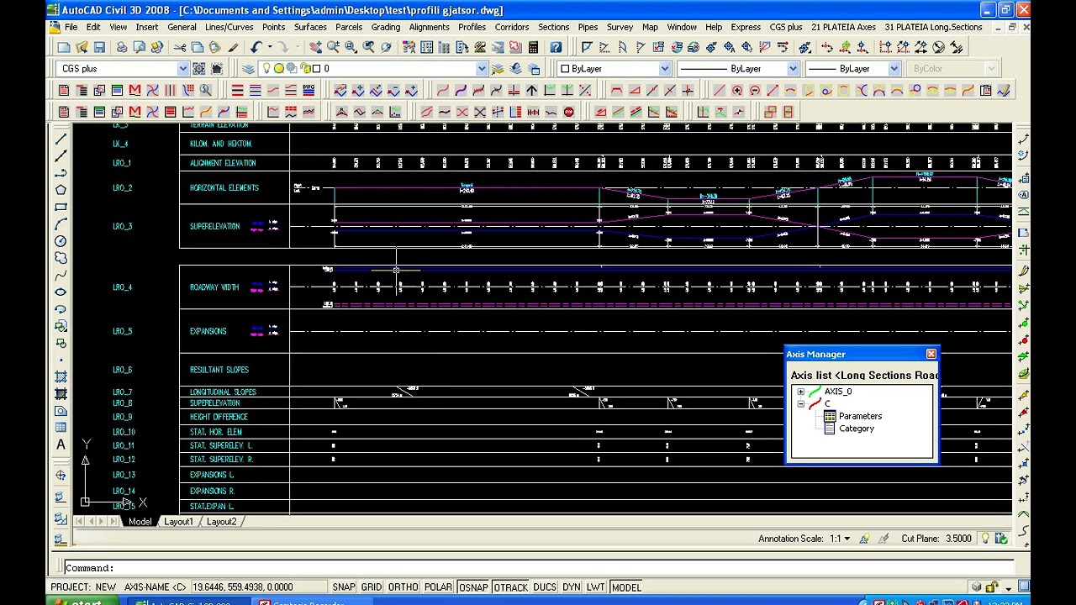The height and width of the screenshot is (605, 1076).
Task: Open the 31 PLATEIA Long.Sections menu
Action: pyautogui.click(x=933, y=27)
